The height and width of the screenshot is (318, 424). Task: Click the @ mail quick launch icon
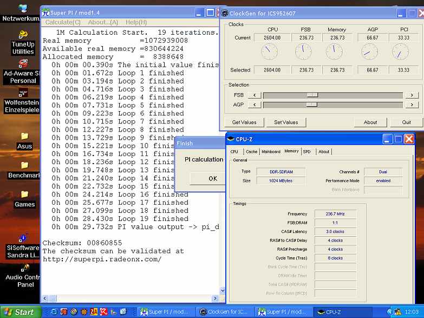(x=74, y=312)
